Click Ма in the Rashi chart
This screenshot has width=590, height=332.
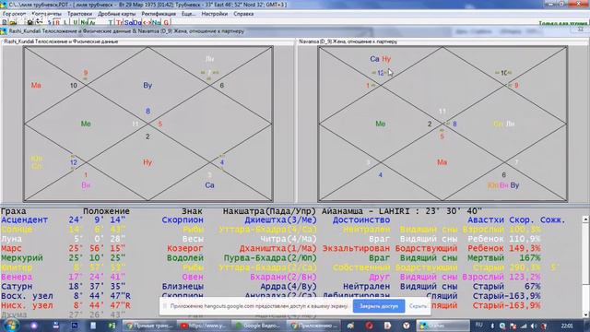point(36,86)
